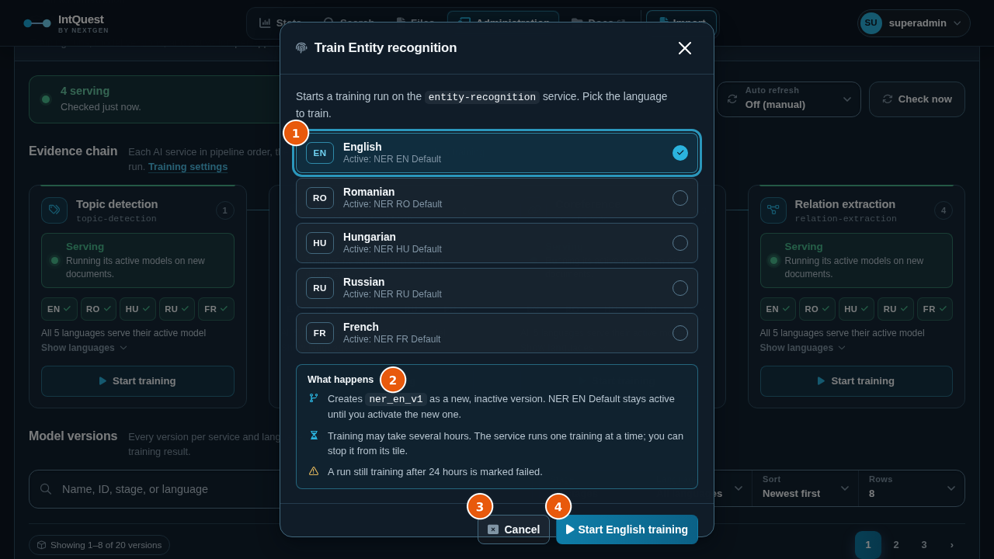Click the x icon in Cancel button
994x559 pixels.
(493, 529)
